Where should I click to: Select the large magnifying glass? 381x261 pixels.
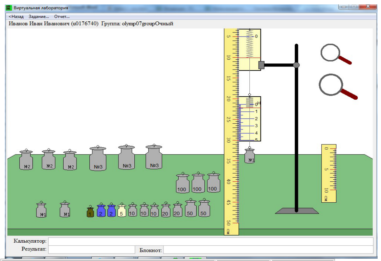(x=338, y=86)
